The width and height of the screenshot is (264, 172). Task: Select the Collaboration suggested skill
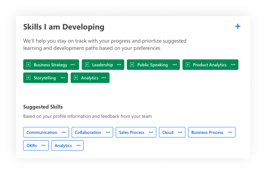[88, 132]
